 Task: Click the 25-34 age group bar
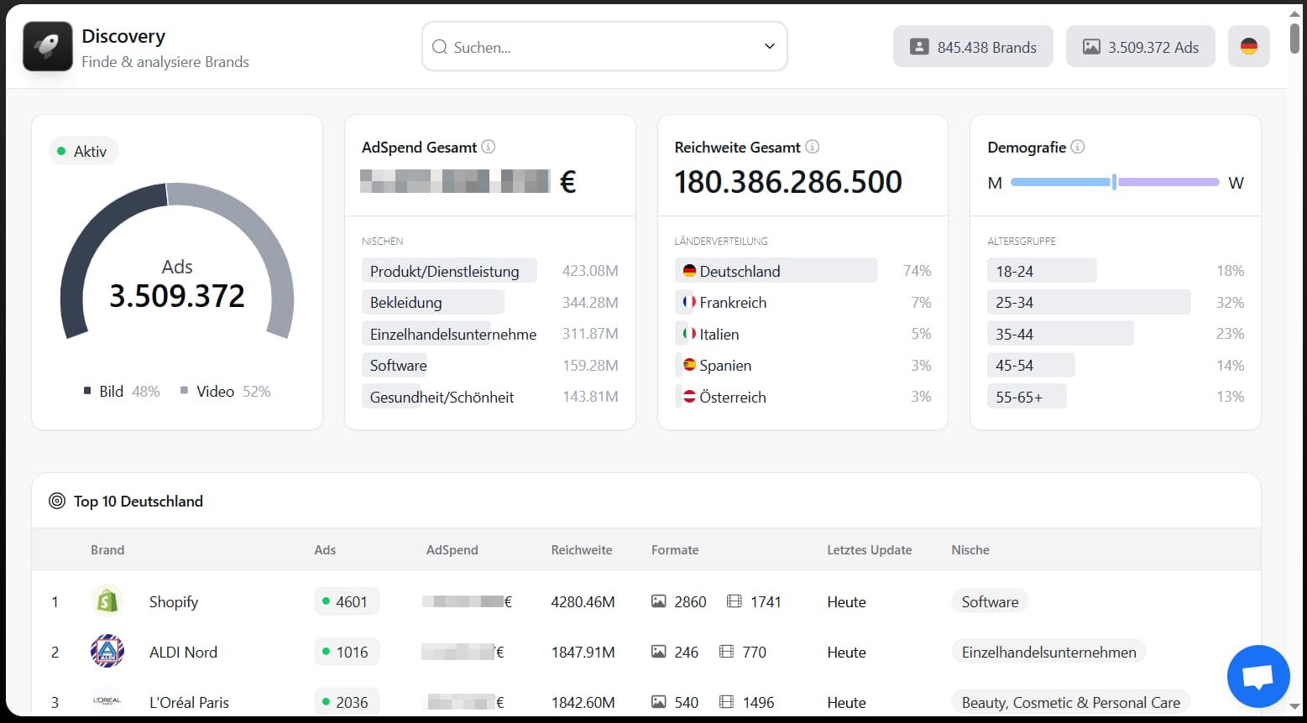coord(1089,302)
